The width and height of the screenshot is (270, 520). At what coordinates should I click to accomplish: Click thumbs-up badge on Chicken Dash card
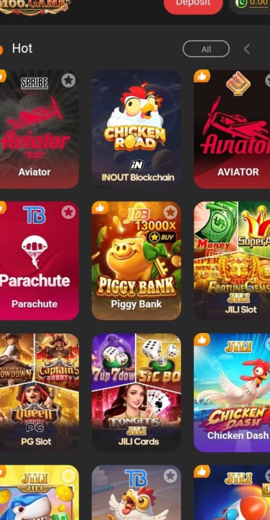(x=202, y=340)
